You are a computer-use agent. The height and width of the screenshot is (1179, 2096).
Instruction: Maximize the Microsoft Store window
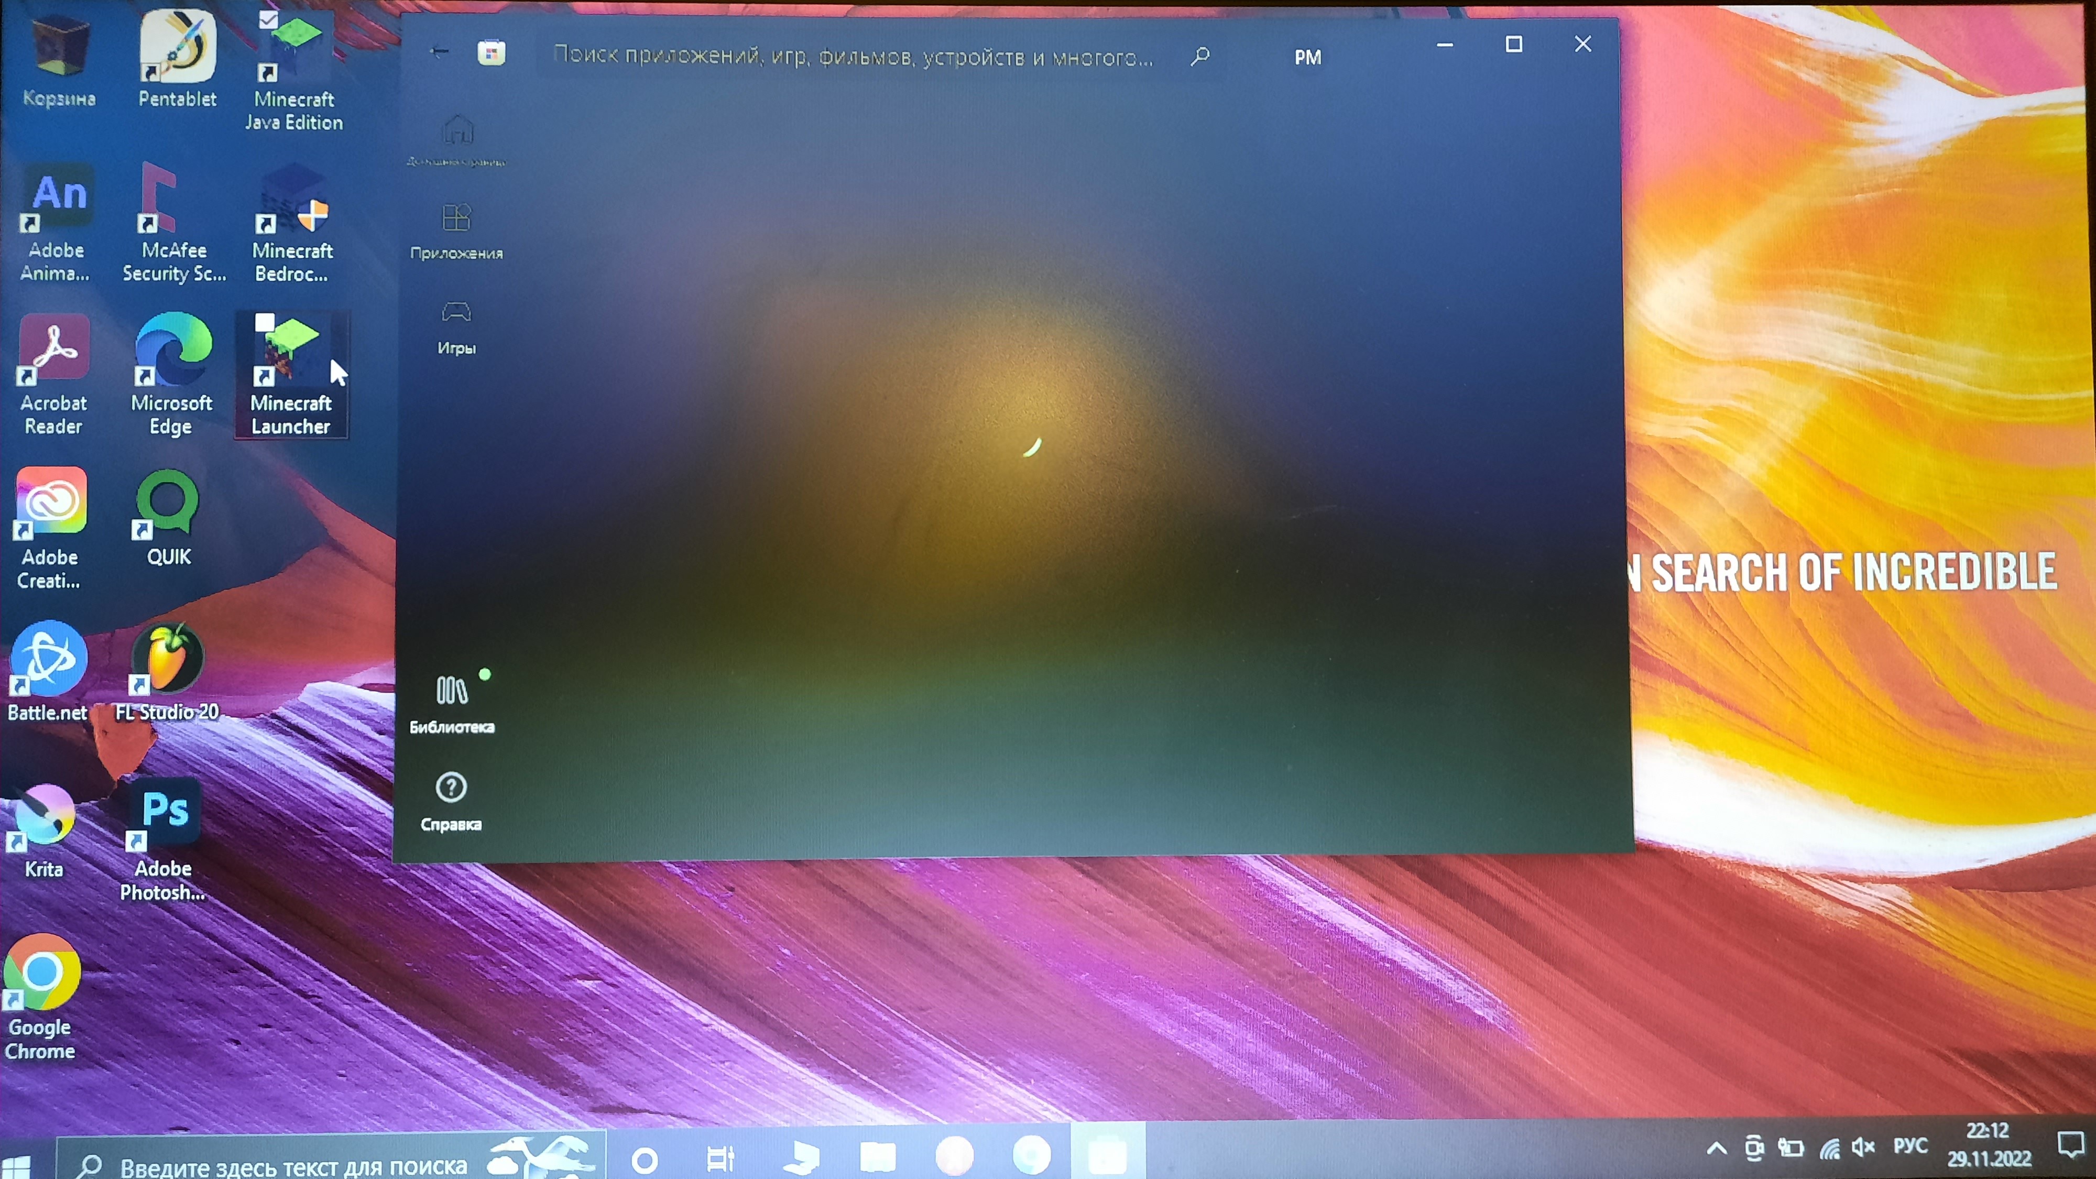[x=1513, y=44]
